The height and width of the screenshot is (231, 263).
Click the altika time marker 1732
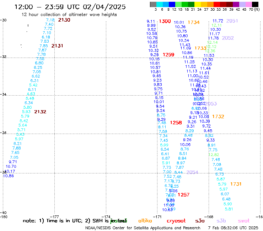point(218,117)
